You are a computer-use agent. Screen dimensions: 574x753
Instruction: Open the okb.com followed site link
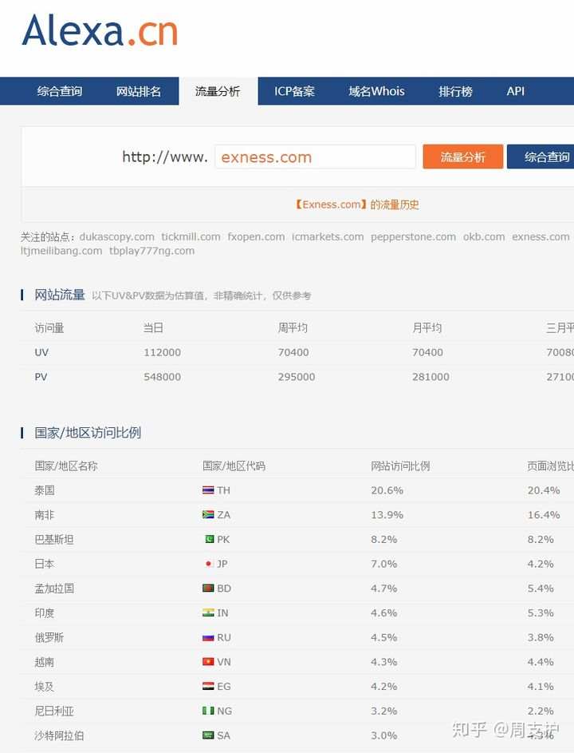484,236
